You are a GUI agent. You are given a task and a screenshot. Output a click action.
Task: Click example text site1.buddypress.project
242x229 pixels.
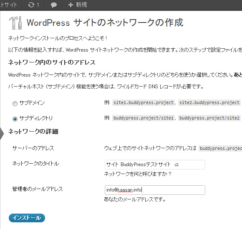(144, 102)
